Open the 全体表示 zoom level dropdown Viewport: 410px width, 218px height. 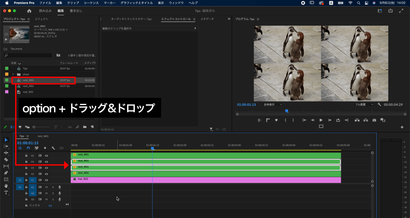tap(273, 105)
